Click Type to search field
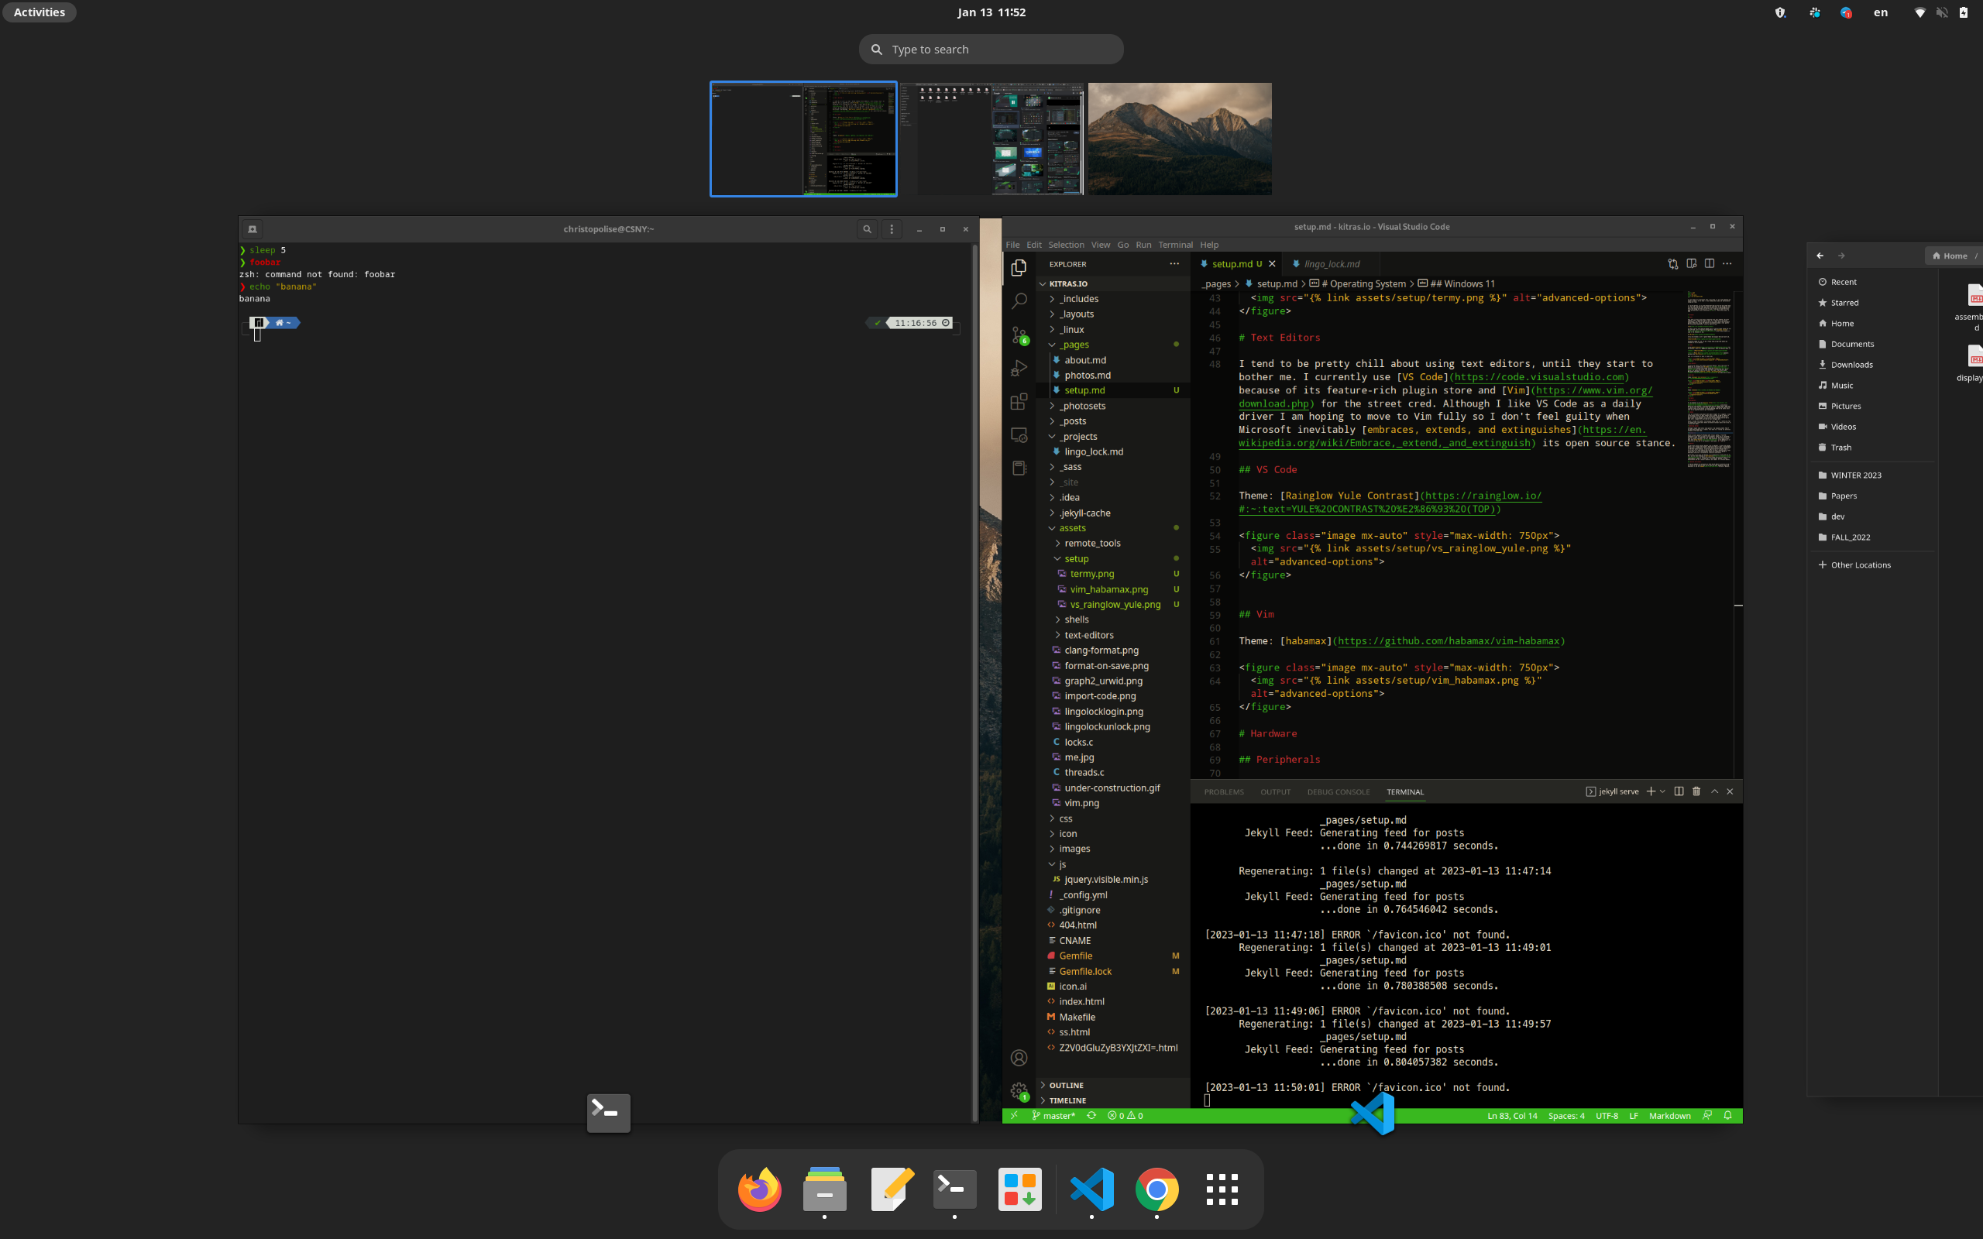The image size is (1983, 1239). coord(991,49)
